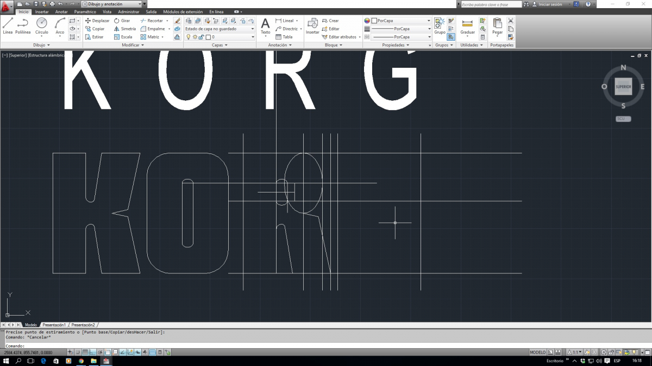Viewport: 652px width, 366px height.
Task: Toggle grid display in the status bar
Action: point(85,352)
